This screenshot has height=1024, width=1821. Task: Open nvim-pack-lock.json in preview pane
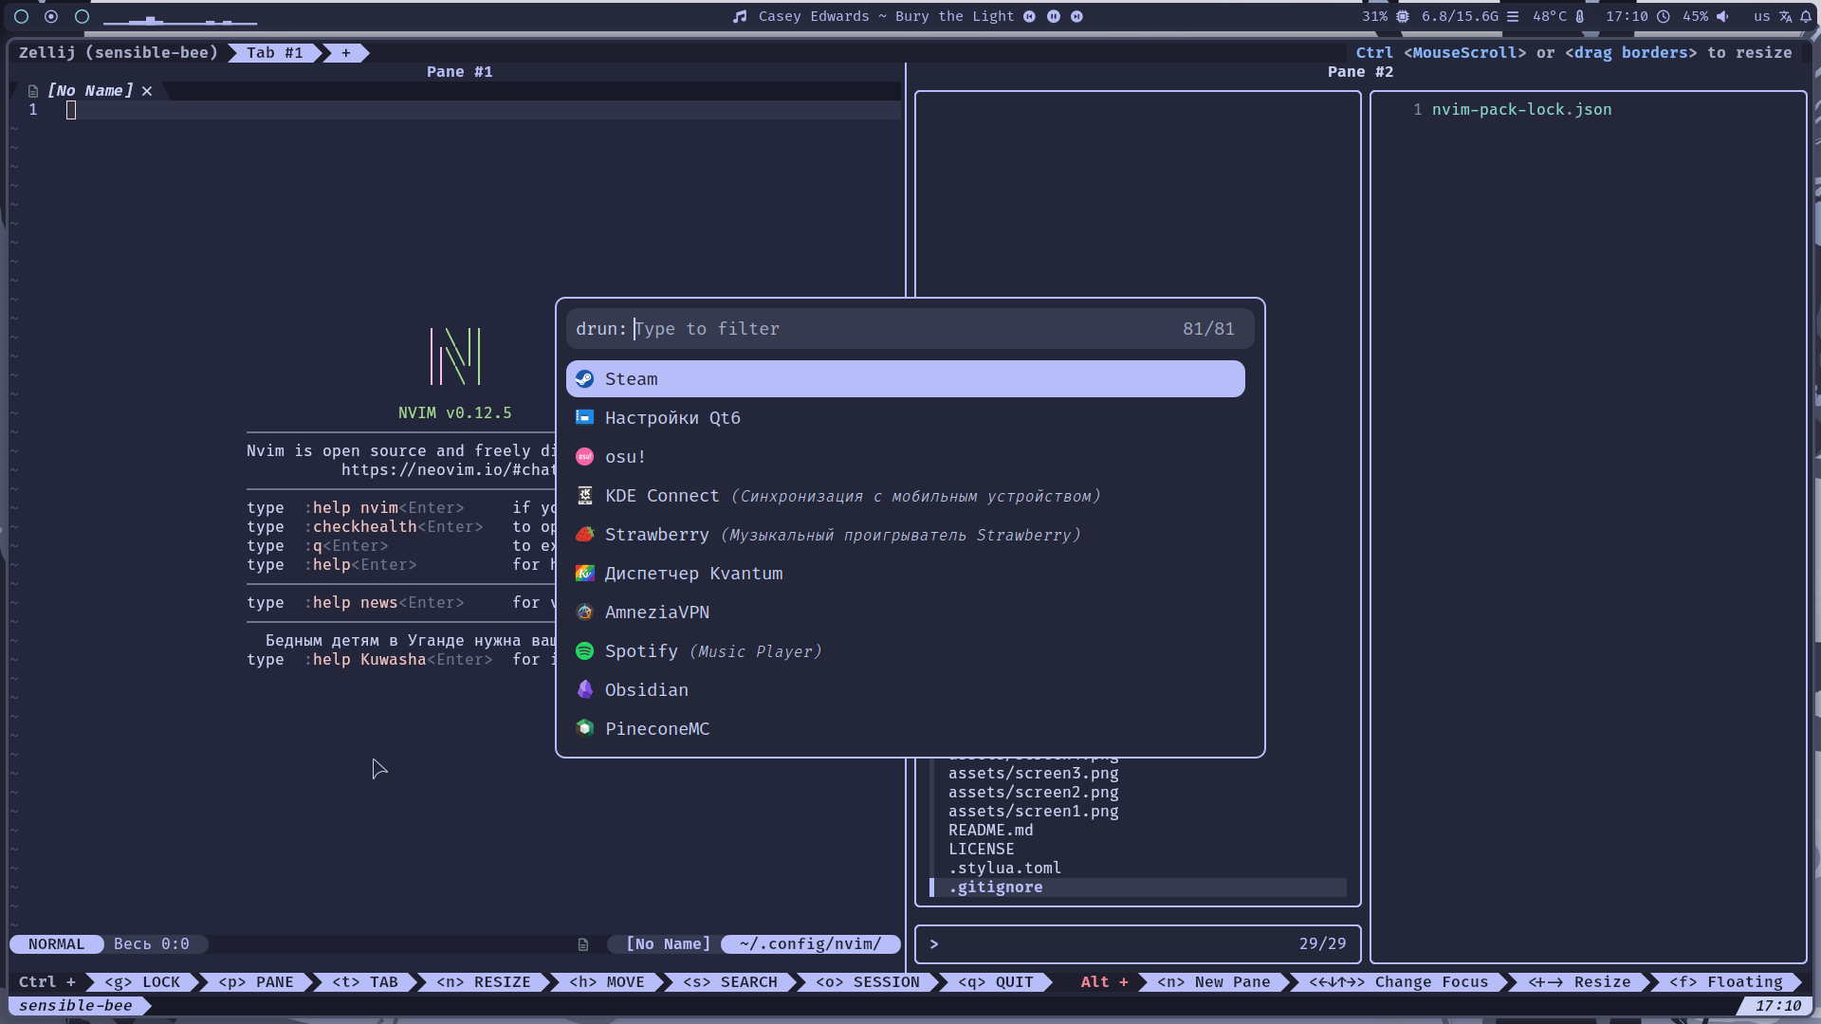coord(1521,110)
